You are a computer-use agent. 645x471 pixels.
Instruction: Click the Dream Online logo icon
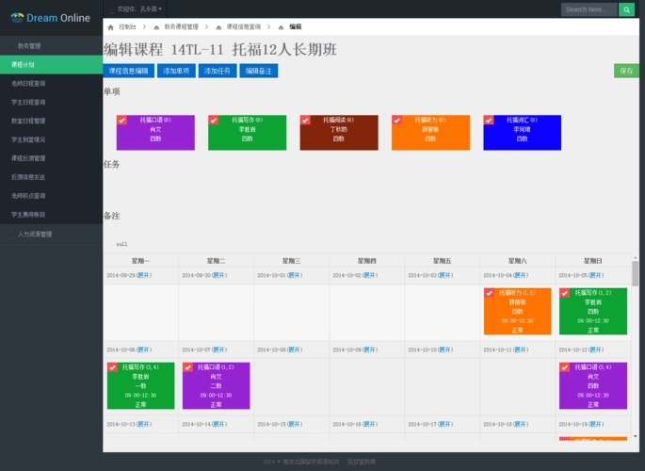[16, 17]
